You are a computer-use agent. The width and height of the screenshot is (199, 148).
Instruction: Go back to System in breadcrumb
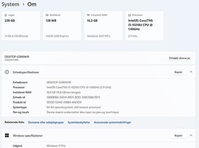pos(10,4)
